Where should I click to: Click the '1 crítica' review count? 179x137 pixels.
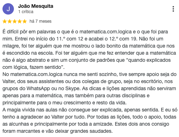(x=26, y=12)
